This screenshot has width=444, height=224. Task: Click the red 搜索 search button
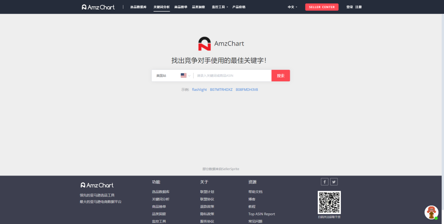[x=281, y=76]
